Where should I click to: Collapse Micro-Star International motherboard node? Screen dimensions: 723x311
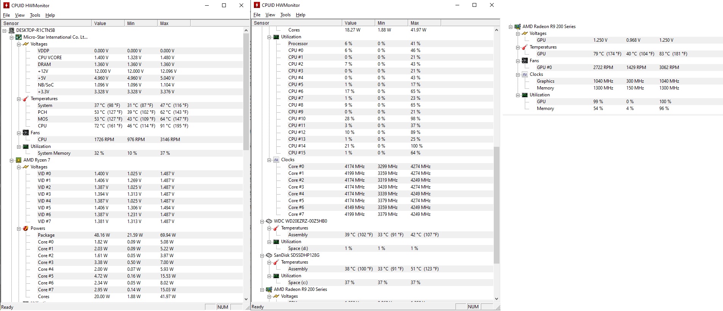12,37
